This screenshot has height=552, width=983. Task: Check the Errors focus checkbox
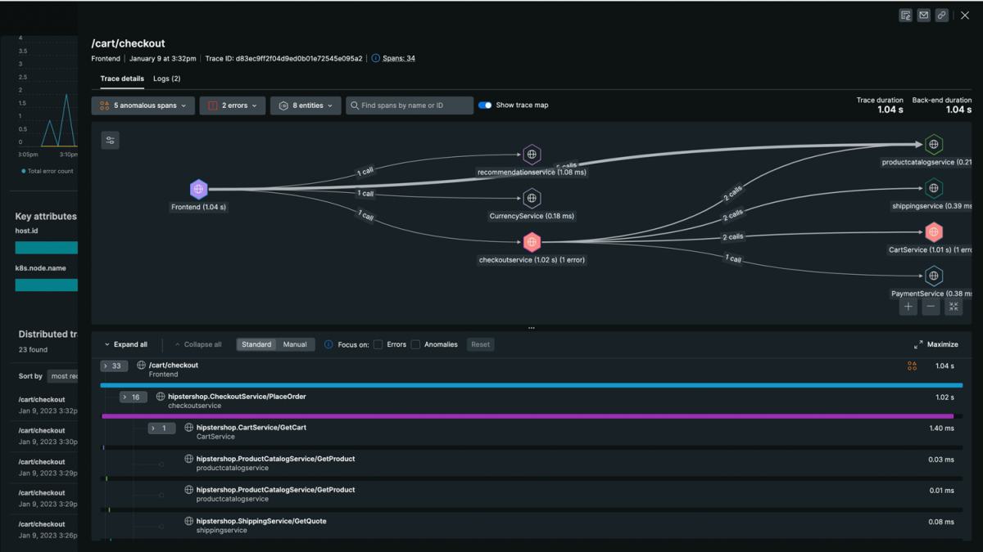click(x=378, y=344)
